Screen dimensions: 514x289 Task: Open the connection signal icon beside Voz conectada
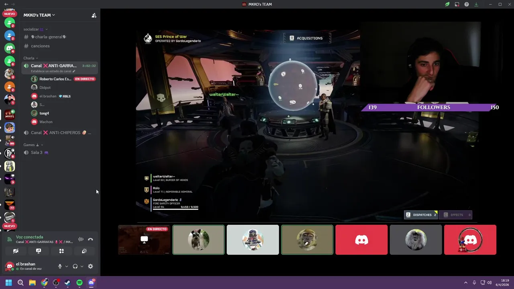pos(9,239)
